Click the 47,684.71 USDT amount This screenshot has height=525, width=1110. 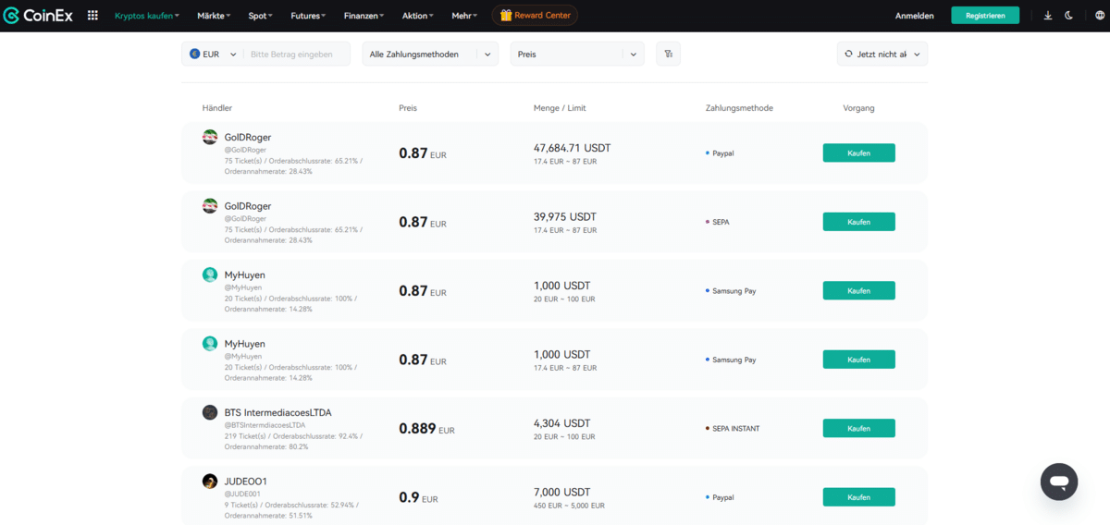[572, 148]
